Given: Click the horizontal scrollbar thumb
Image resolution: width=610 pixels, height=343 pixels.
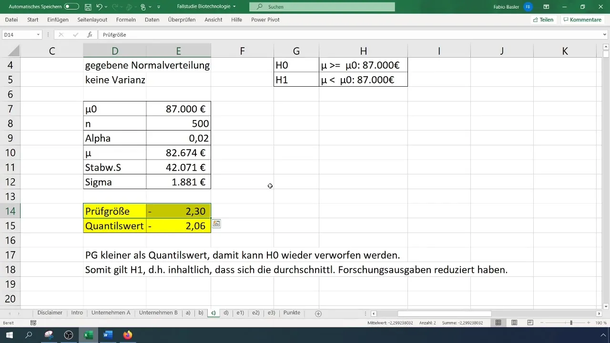Looking at the screenshot, I should (x=444, y=313).
